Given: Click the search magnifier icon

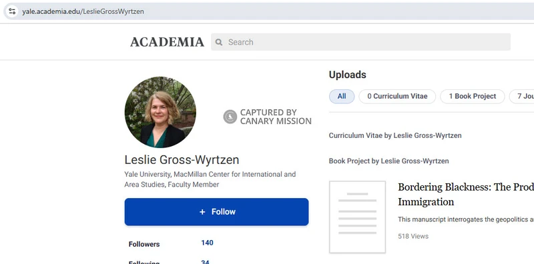Looking at the screenshot, I should pos(219,42).
